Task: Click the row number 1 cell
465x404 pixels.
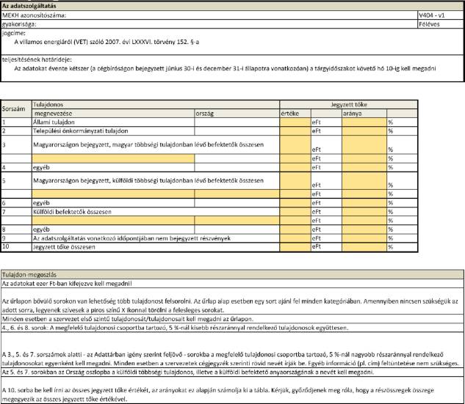Action: [17, 122]
